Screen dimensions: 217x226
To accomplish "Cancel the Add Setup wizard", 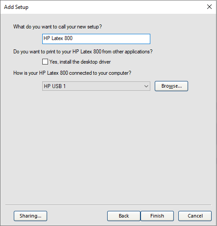I will pyautogui.click(x=195, y=216).
